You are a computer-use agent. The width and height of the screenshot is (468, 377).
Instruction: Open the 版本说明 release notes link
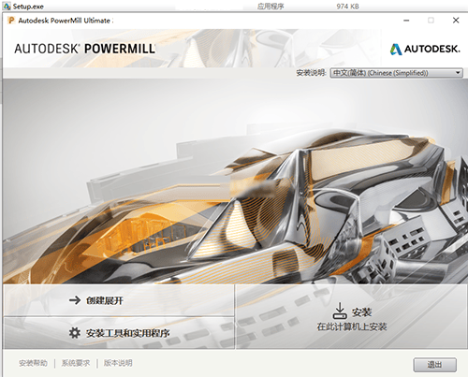coord(118,363)
